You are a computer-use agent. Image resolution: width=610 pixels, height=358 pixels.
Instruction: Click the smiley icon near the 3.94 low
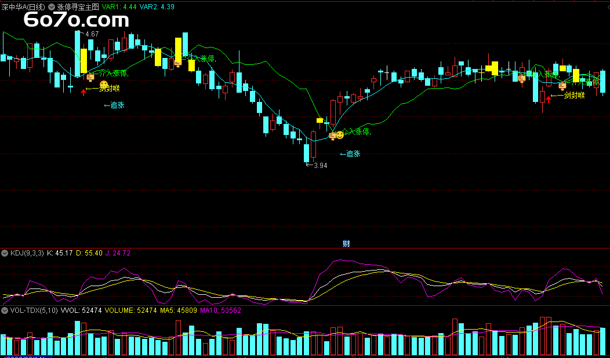[340, 135]
